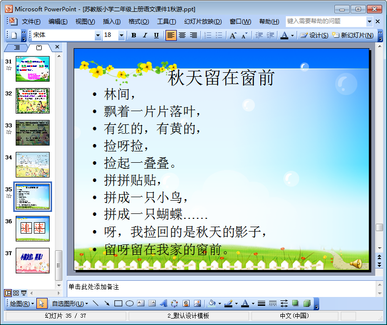Insert a horizontal text box

click(140, 303)
